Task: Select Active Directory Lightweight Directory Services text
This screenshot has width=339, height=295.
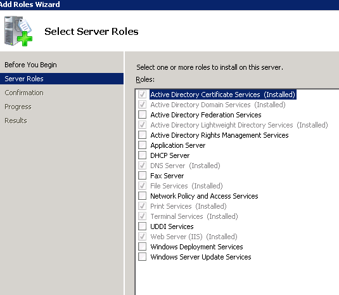Action: 239,125
